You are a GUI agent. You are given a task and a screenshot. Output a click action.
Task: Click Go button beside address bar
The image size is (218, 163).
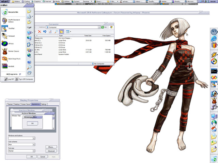tap(104, 27)
